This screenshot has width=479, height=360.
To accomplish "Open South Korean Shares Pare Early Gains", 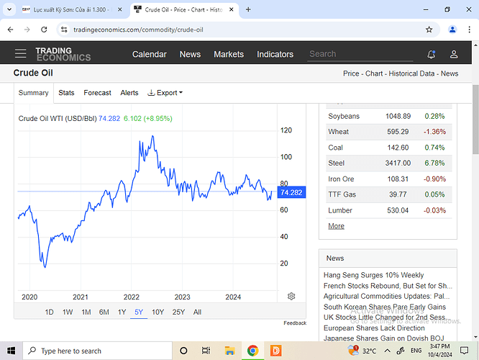I will pos(384,307).
